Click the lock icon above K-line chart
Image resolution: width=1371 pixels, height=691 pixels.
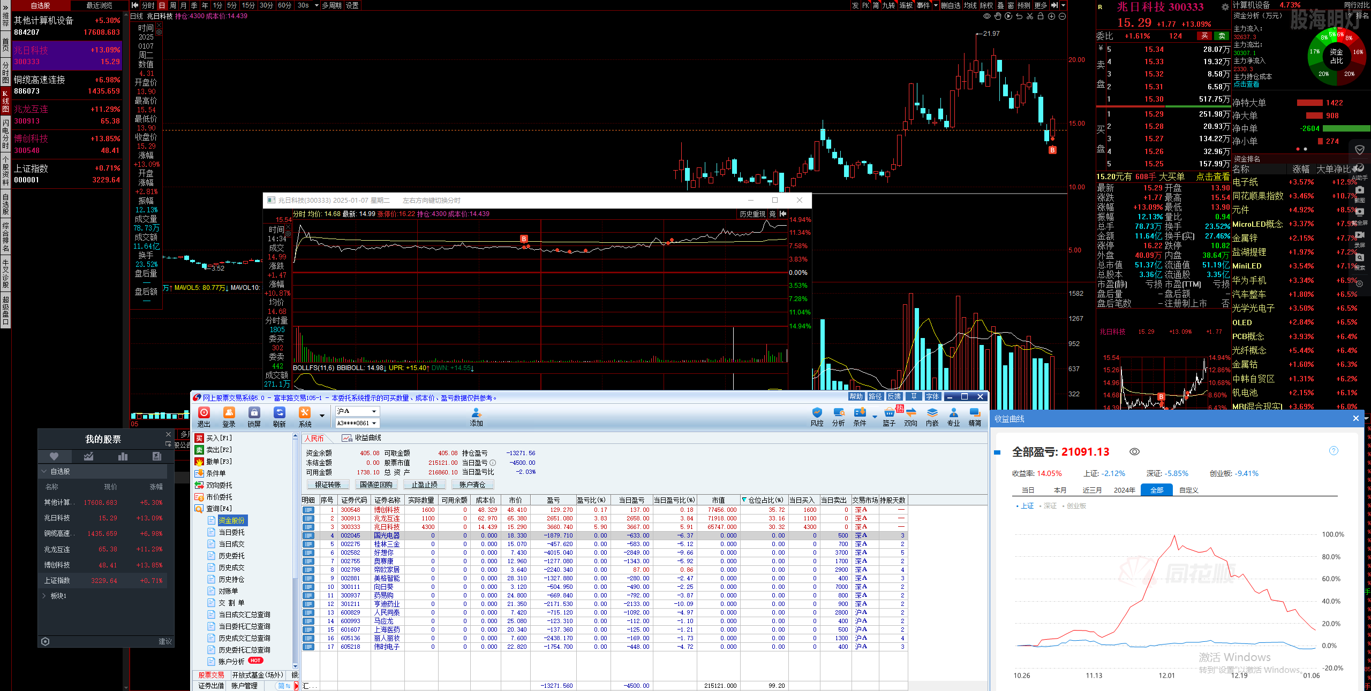(x=1041, y=17)
